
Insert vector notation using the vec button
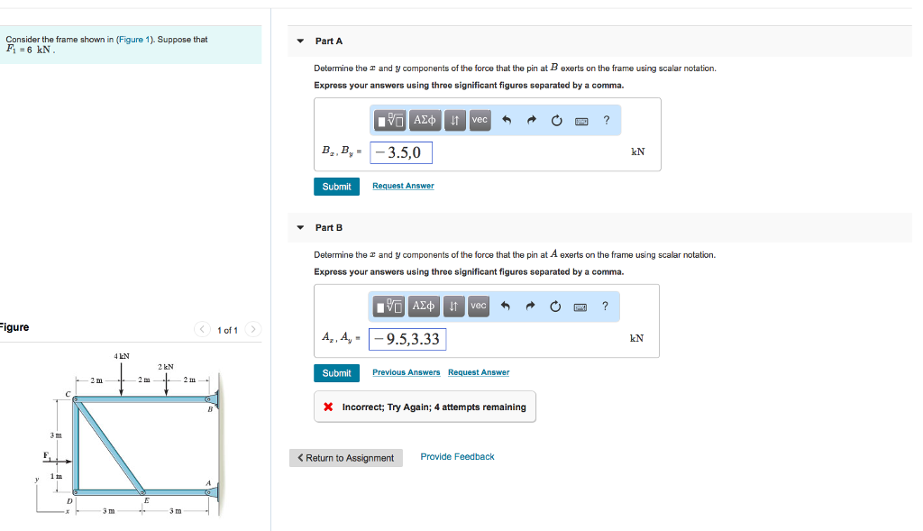(480, 120)
